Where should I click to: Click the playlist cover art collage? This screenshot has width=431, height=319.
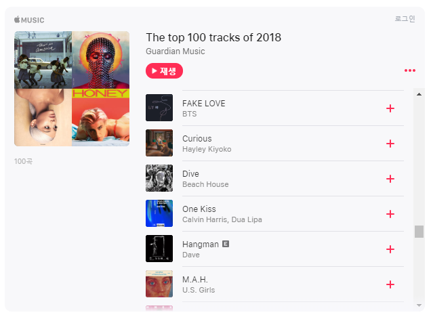click(x=72, y=89)
